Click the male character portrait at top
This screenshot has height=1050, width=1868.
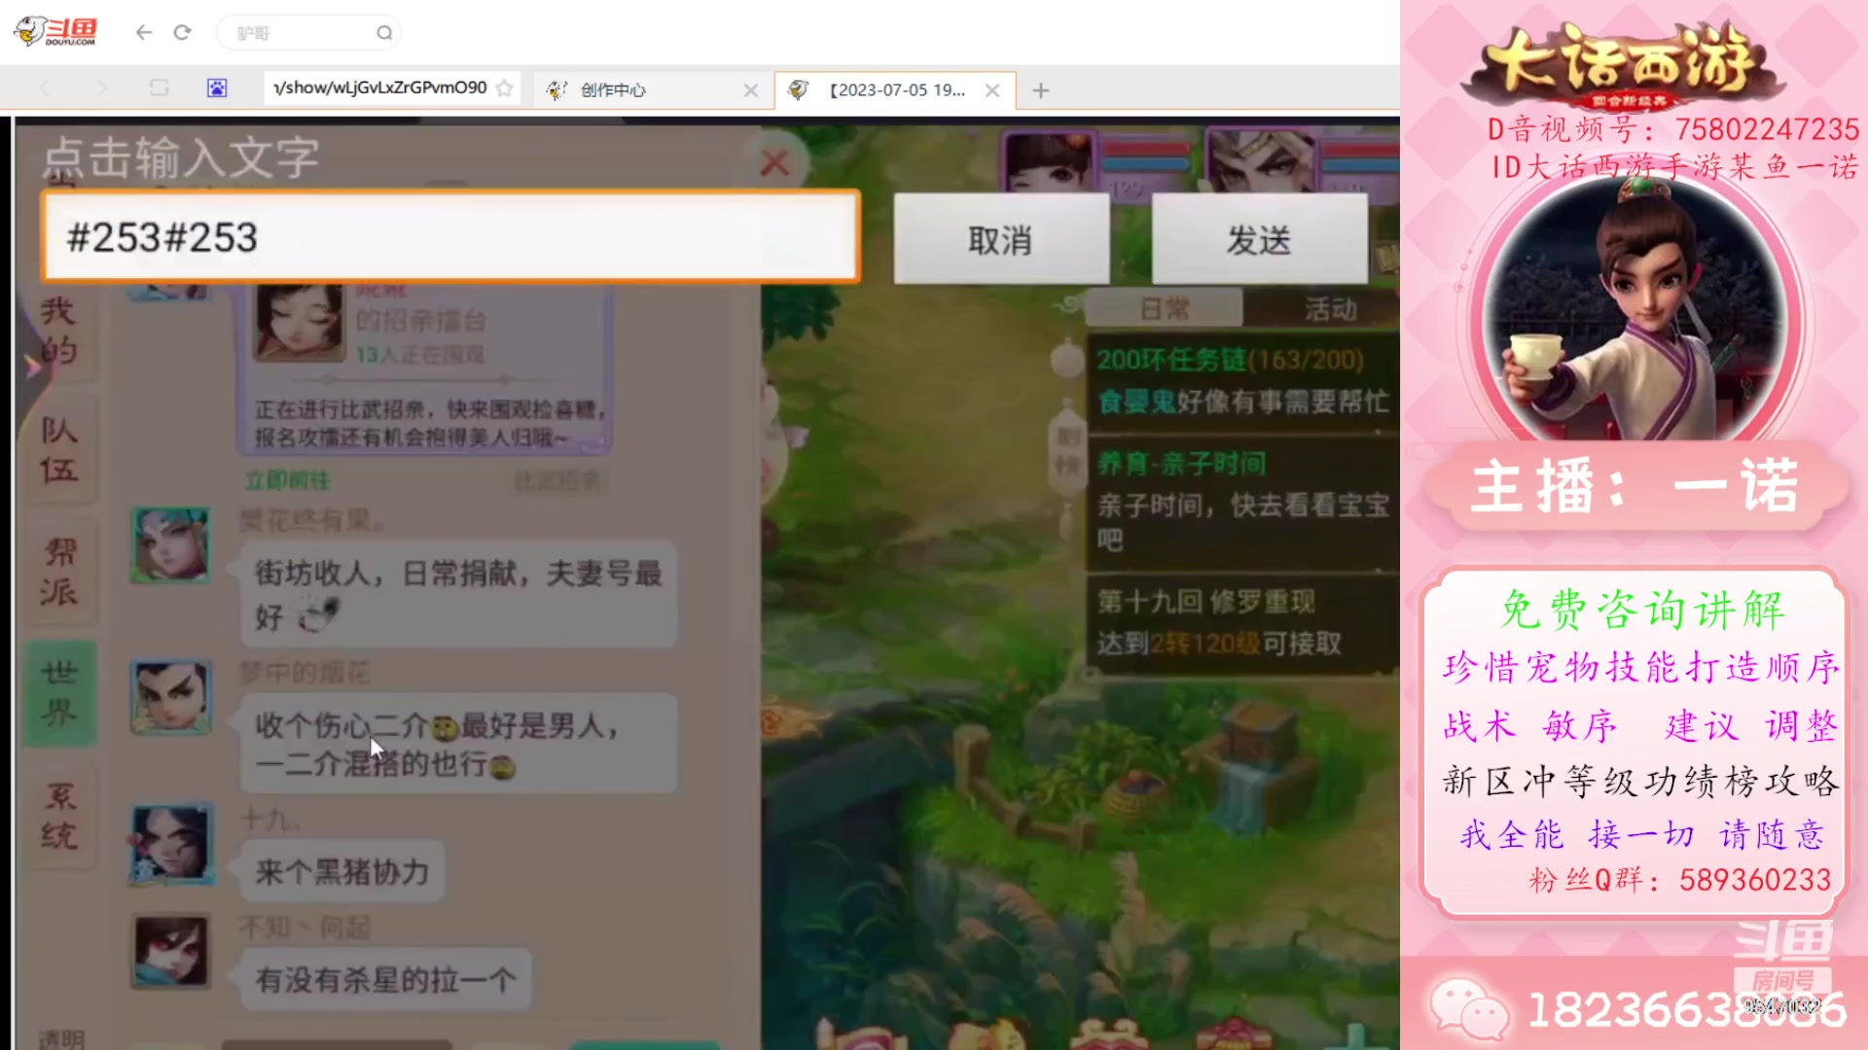coord(1261,161)
